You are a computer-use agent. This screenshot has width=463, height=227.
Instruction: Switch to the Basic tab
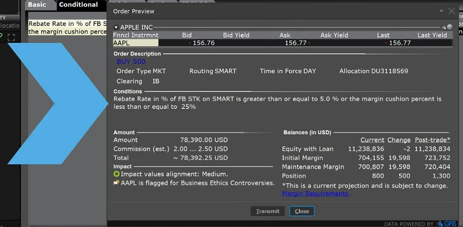pyautogui.click(x=37, y=5)
